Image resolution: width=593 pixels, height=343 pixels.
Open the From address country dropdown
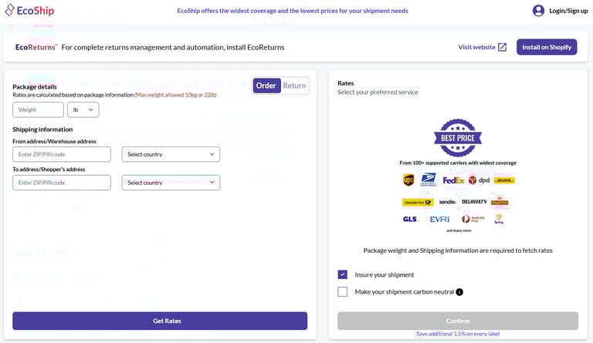(x=171, y=154)
